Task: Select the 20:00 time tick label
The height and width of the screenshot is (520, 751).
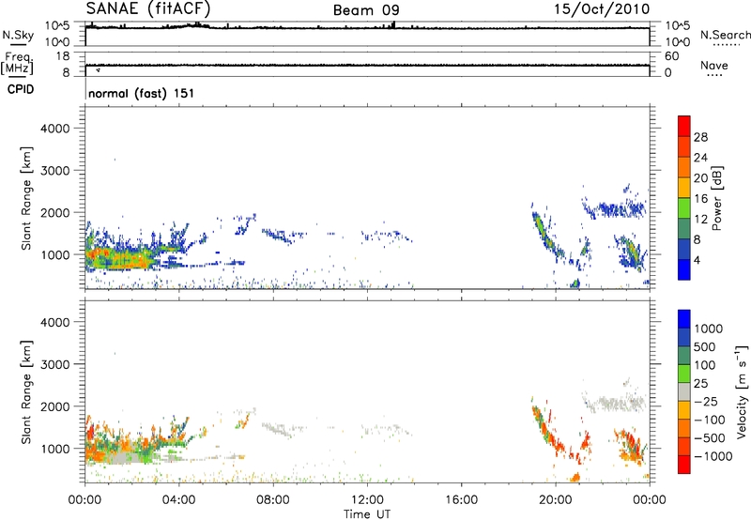Action: (556, 500)
